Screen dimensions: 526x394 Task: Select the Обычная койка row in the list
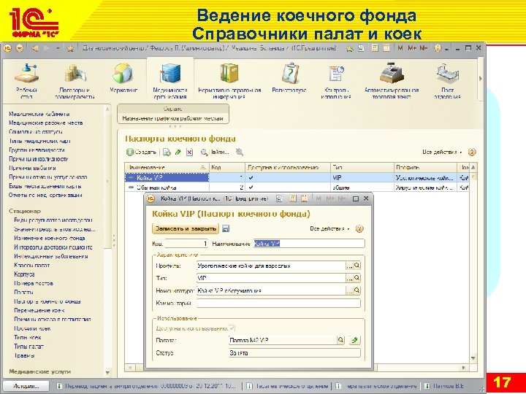(297, 188)
